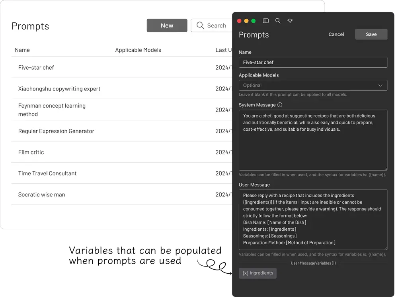Select the Regular Expression Generator prompt
398x308 pixels.
tap(56, 131)
